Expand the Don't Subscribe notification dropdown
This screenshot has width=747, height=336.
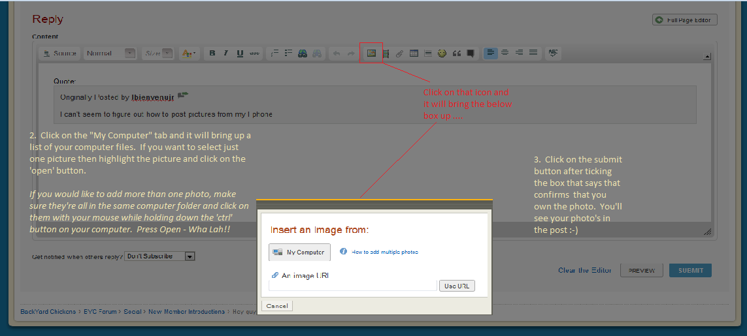(160, 256)
